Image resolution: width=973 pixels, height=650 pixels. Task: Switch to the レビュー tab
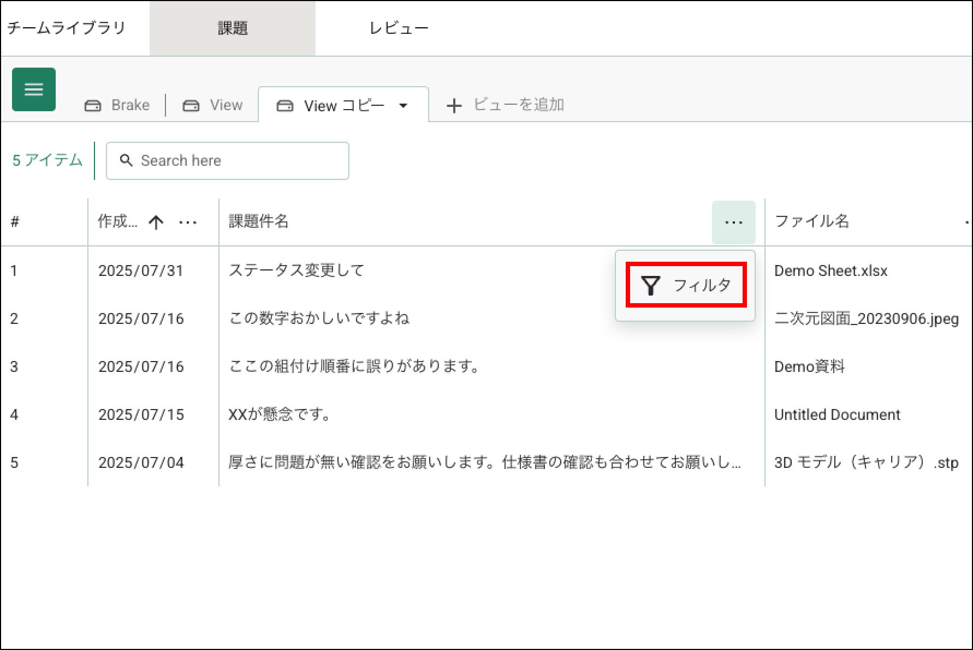pyautogui.click(x=399, y=28)
